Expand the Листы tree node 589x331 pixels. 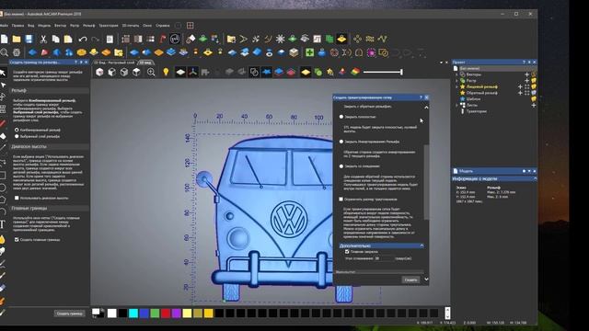click(456, 105)
